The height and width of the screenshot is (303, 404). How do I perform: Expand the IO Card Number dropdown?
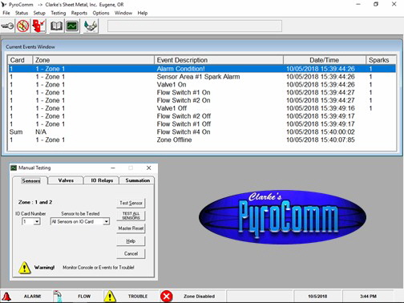pyautogui.click(x=37, y=221)
